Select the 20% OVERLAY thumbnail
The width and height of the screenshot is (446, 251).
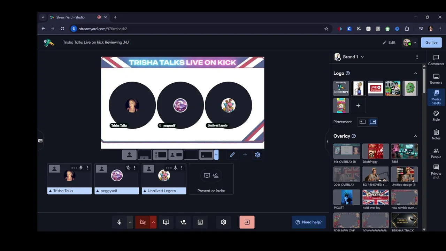pos(347,174)
